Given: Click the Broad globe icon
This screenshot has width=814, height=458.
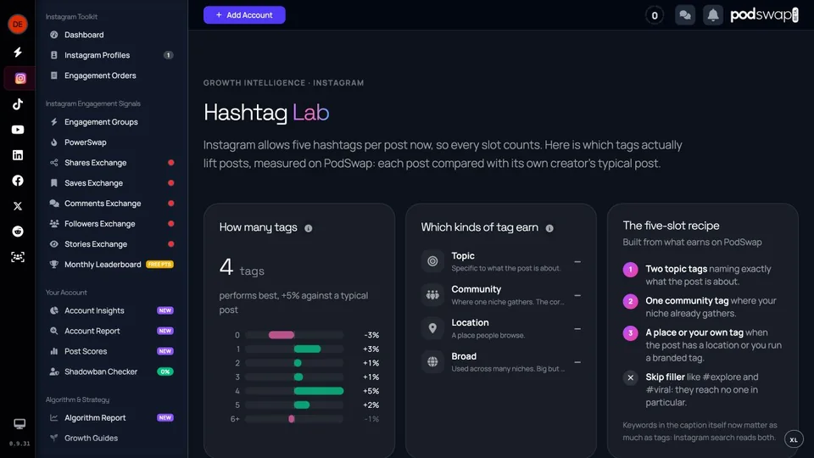Looking at the screenshot, I should 432,362.
